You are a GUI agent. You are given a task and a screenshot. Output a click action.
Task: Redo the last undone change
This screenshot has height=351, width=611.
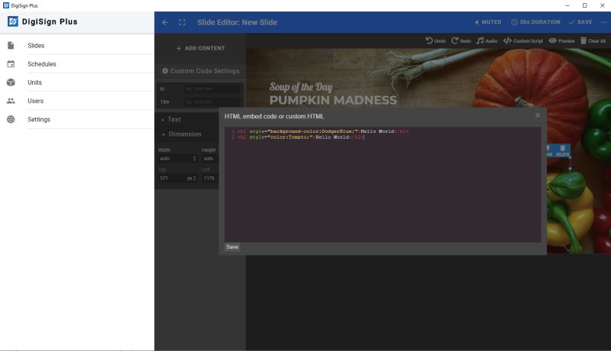click(x=461, y=40)
